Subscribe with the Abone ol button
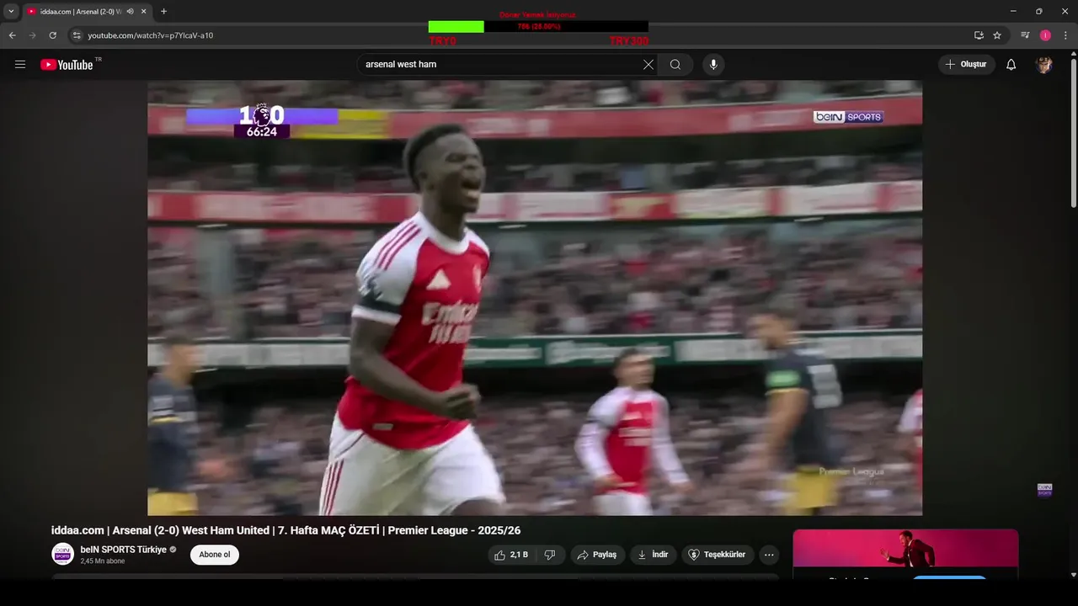This screenshot has height=606, width=1078. [215, 555]
